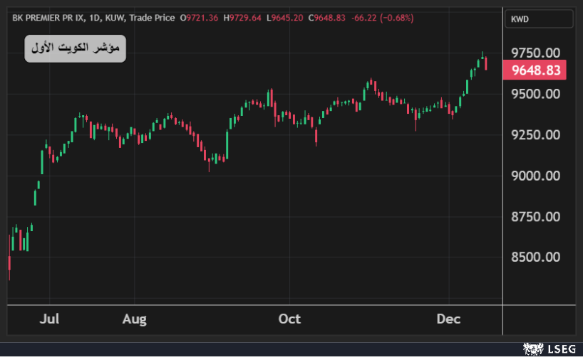Click the 9000.00 price axis label
Screen dimensions: 583x357
537,176
